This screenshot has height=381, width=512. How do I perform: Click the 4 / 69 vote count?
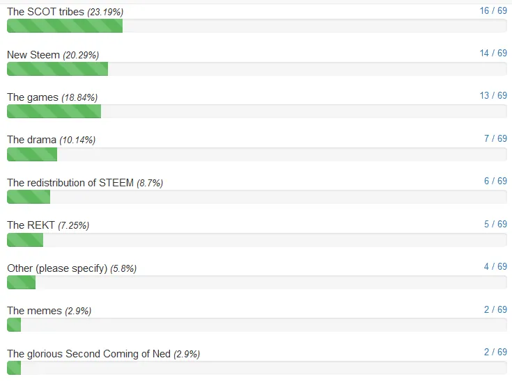coord(495,266)
